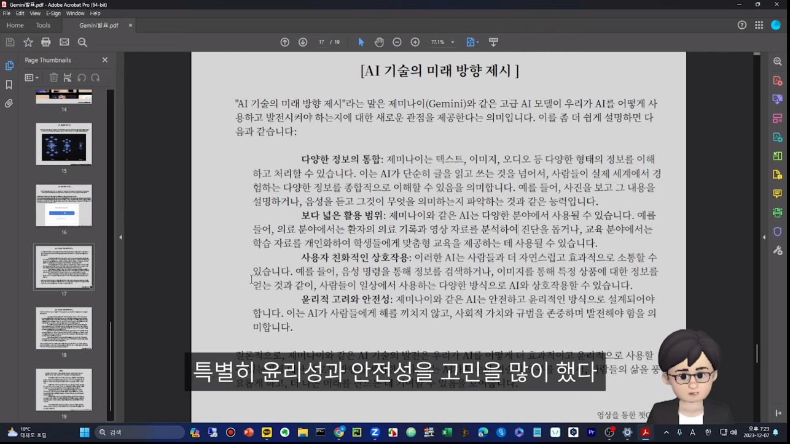Screen dimensions: 790x444
Task: Click the Print file icon
Action: coord(46,42)
